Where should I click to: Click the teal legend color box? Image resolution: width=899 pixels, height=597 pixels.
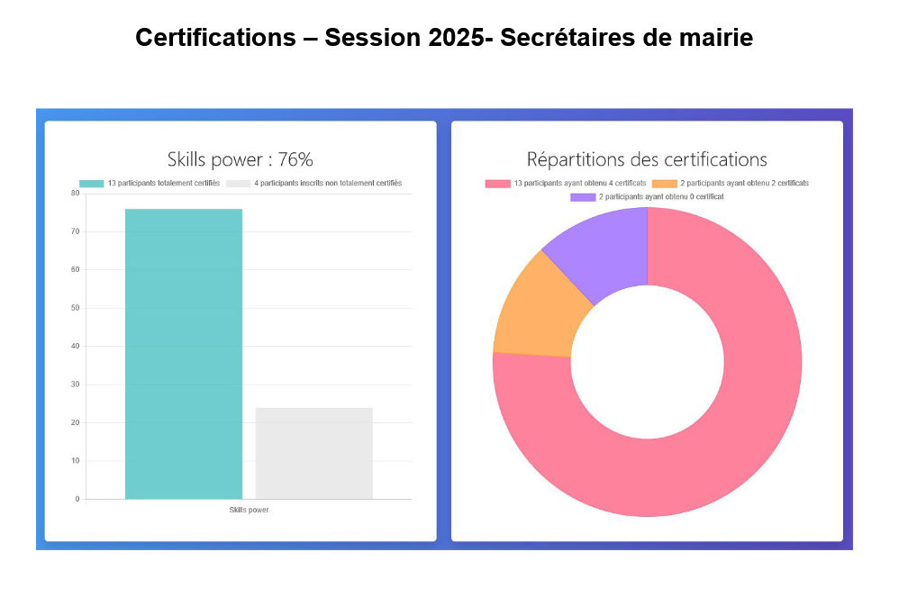(92, 184)
